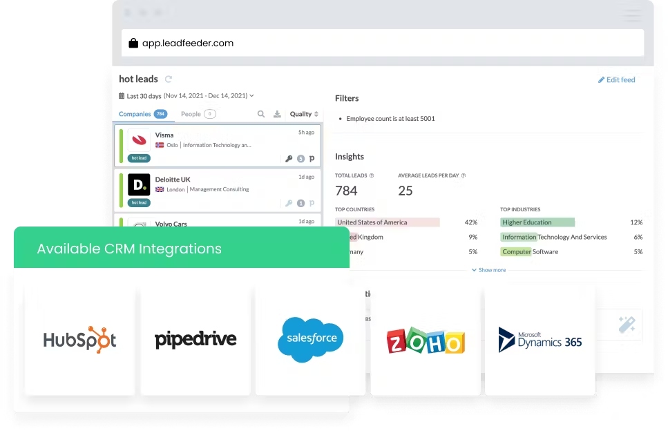Click the hot lead tag on Visma

(139, 158)
